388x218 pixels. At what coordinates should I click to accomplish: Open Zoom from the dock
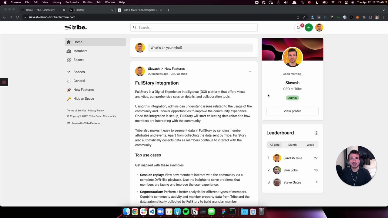point(160,212)
